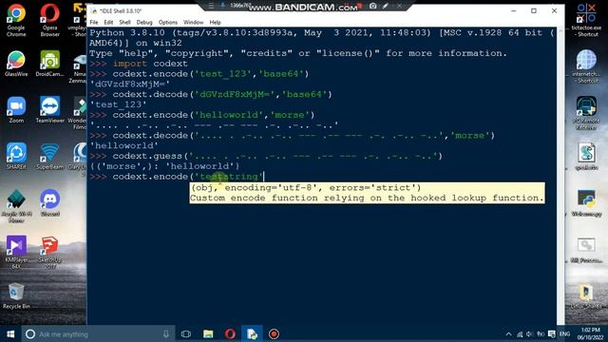Open the File menu in IDLE
Viewport: 608px width, 342px height.
tap(94, 23)
